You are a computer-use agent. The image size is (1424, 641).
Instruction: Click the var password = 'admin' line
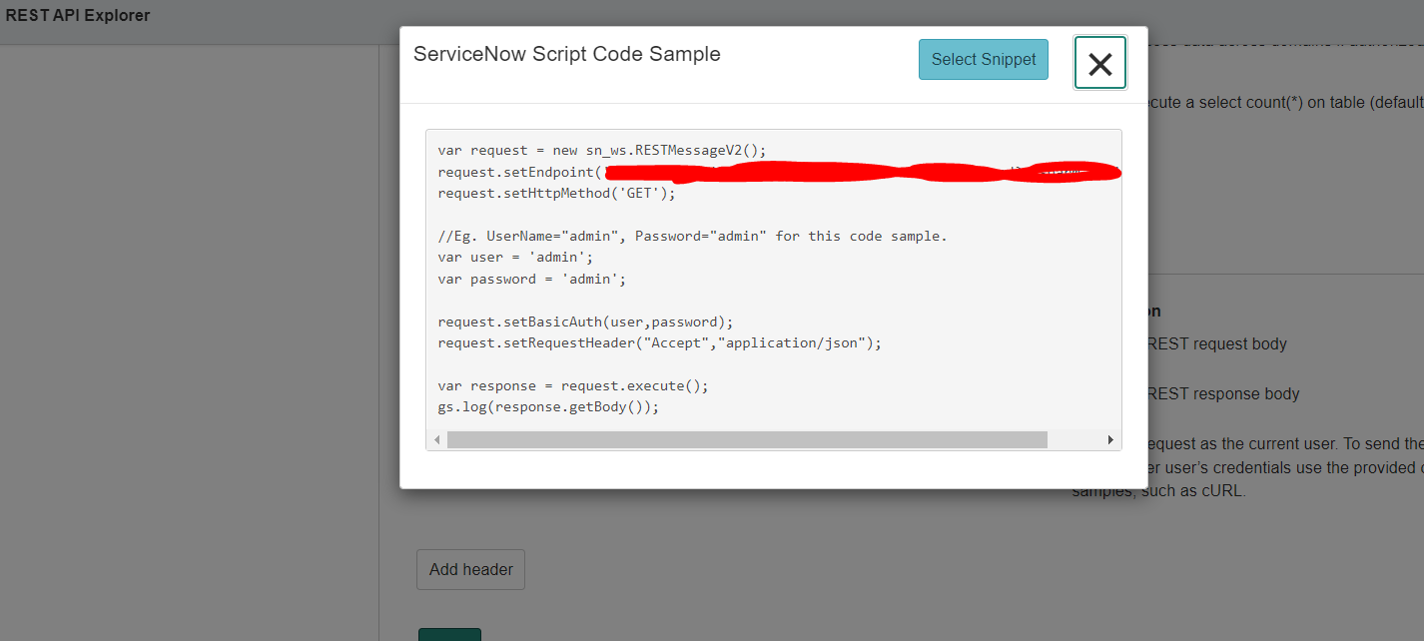[x=531, y=280]
